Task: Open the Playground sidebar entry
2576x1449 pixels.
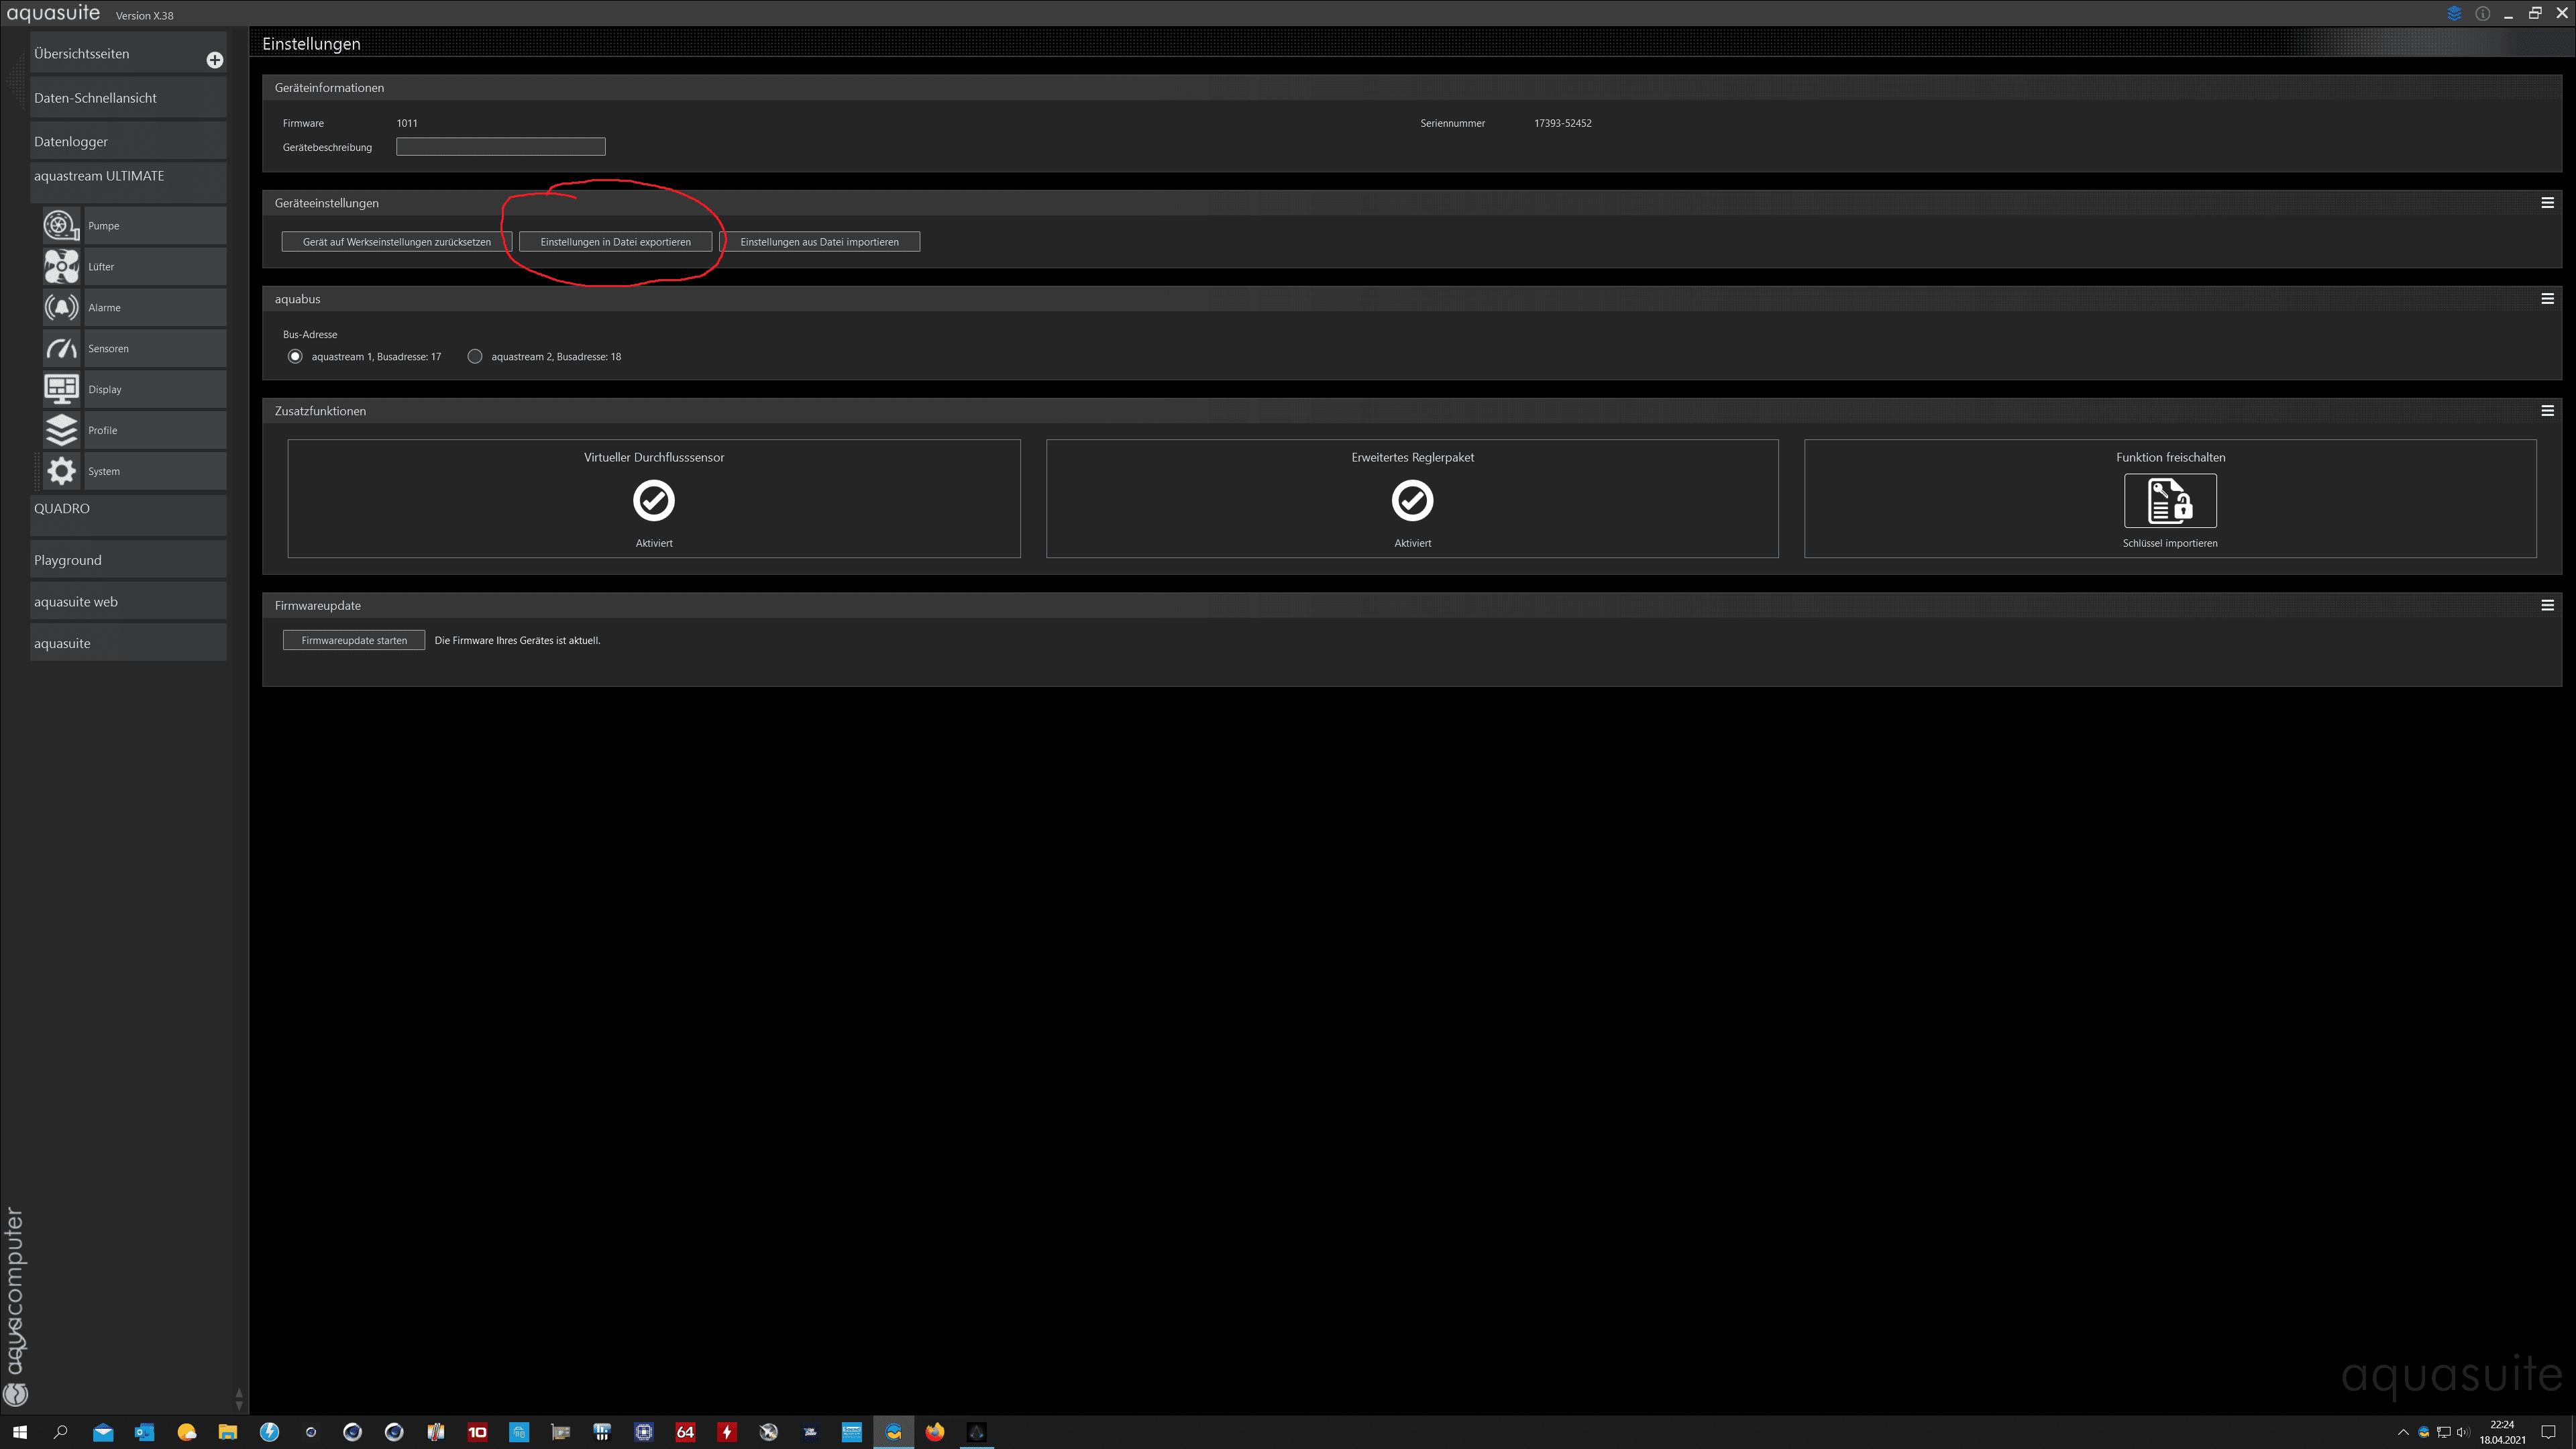Action: 68,560
